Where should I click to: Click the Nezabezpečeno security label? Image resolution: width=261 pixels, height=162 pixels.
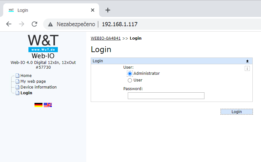click(x=76, y=24)
